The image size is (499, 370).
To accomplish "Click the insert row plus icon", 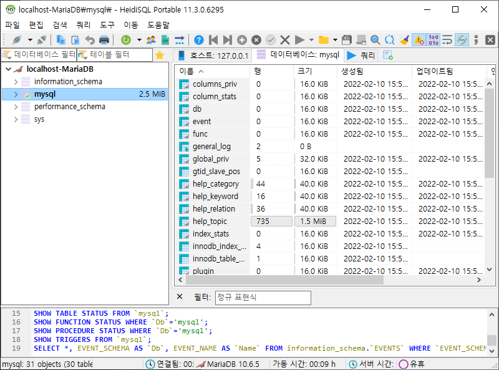I will (242, 40).
